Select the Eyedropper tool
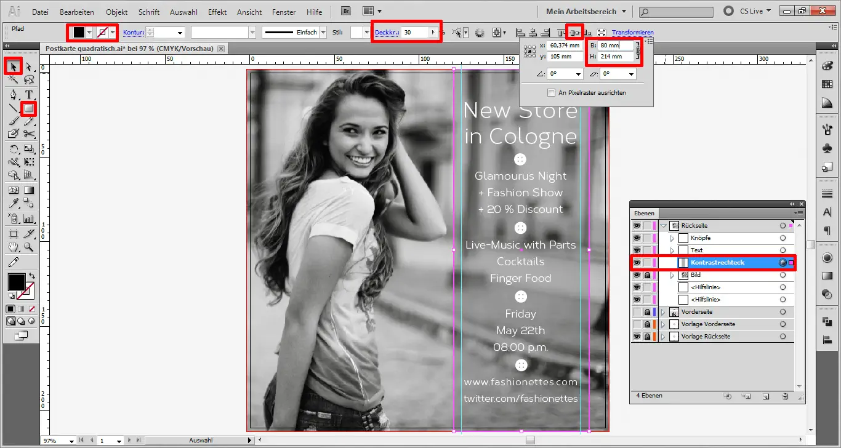Viewport: 841px width, 448px height. [14, 204]
